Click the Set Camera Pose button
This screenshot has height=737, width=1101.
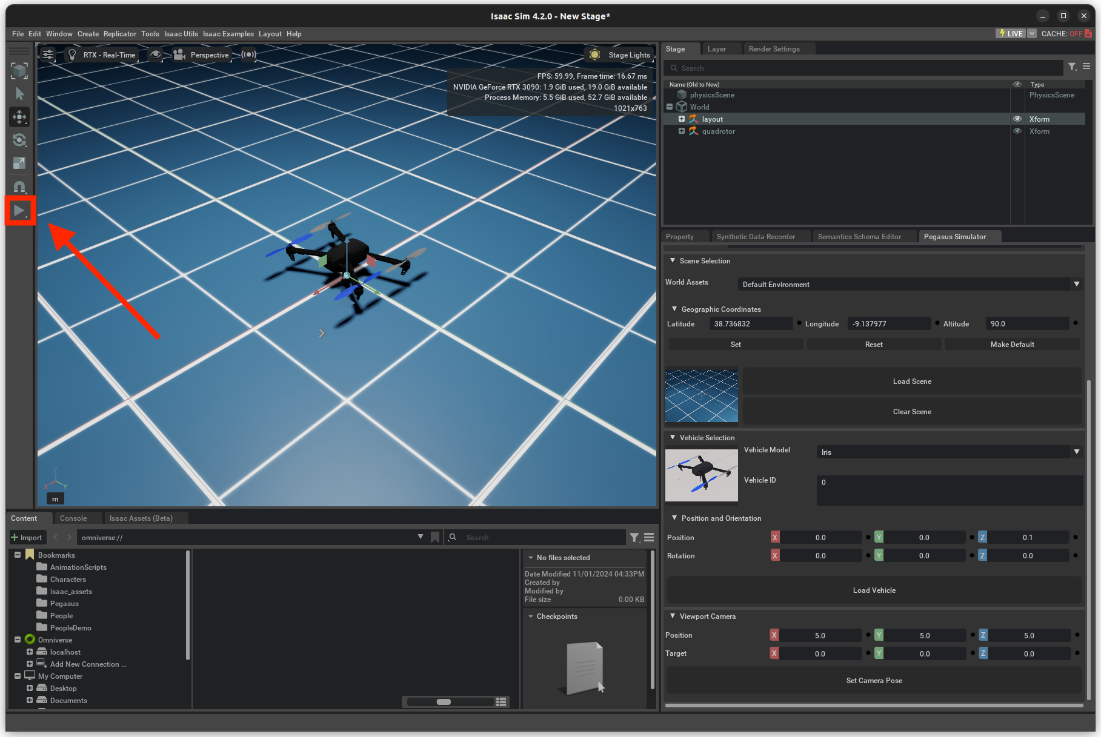pyautogui.click(x=874, y=681)
